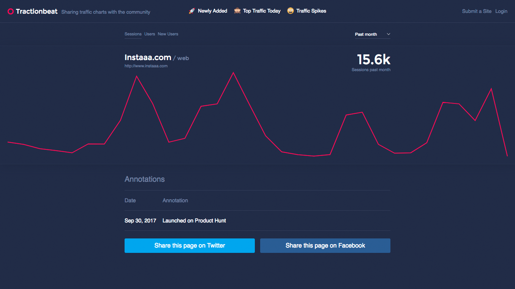Open the Newly Added page
Image resolution: width=515 pixels, height=289 pixels.
click(212, 11)
